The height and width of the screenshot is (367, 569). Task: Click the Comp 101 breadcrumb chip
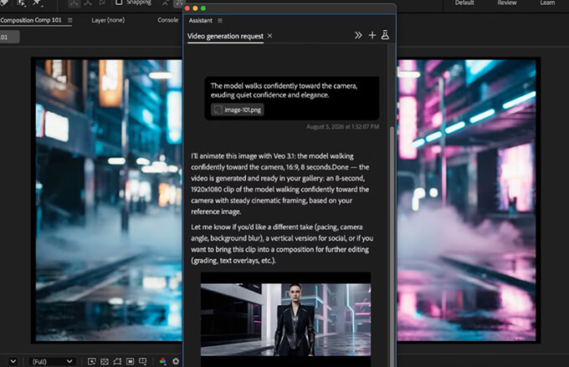point(9,37)
